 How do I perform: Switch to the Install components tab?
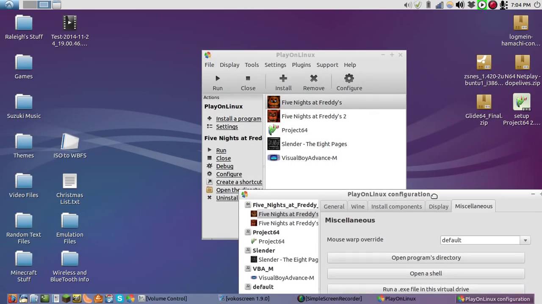coord(396,206)
